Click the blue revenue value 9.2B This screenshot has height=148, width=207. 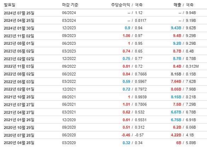coord(177,43)
